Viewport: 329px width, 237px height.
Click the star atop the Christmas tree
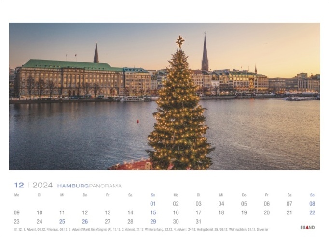180,41
